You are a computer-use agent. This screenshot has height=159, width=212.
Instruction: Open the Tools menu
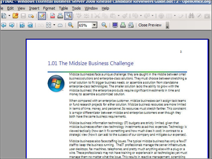(76, 8)
